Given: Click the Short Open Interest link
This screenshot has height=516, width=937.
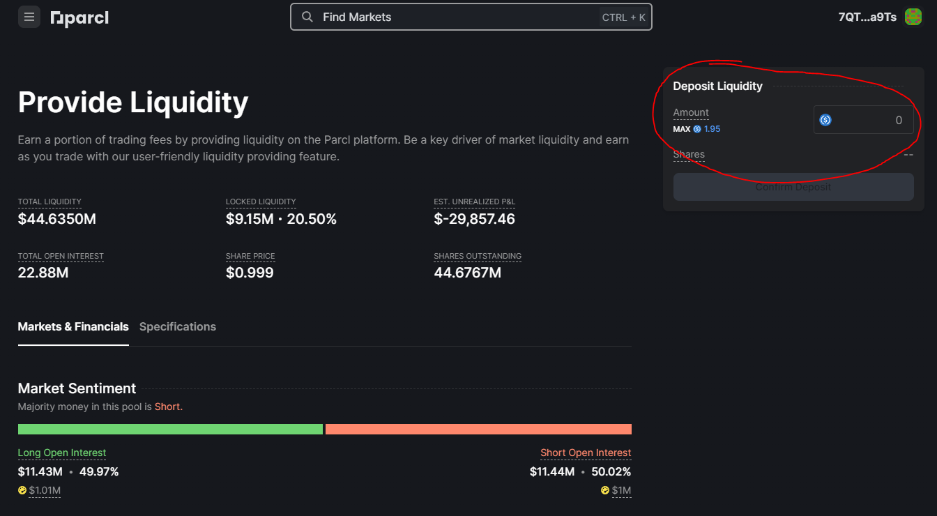Looking at the screenshot, I should [x=586, y=453].
